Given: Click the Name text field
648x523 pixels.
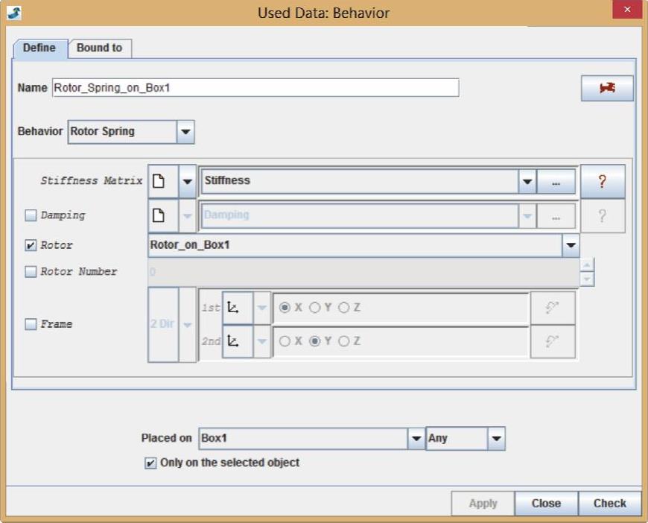Looking at the screenshot, I should point(255,88).
